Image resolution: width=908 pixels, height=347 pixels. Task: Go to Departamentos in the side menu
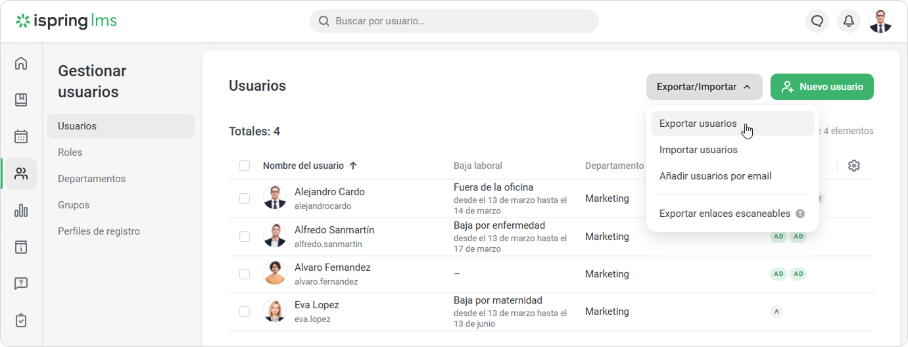(91, 179)
